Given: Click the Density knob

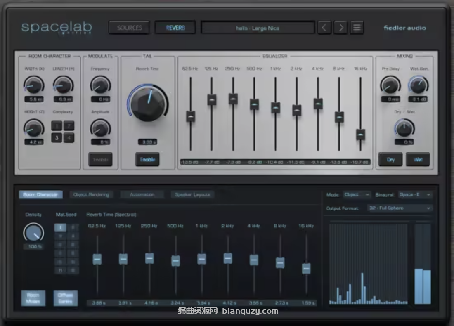Looking at the screenshot, I should click(34, 233).
